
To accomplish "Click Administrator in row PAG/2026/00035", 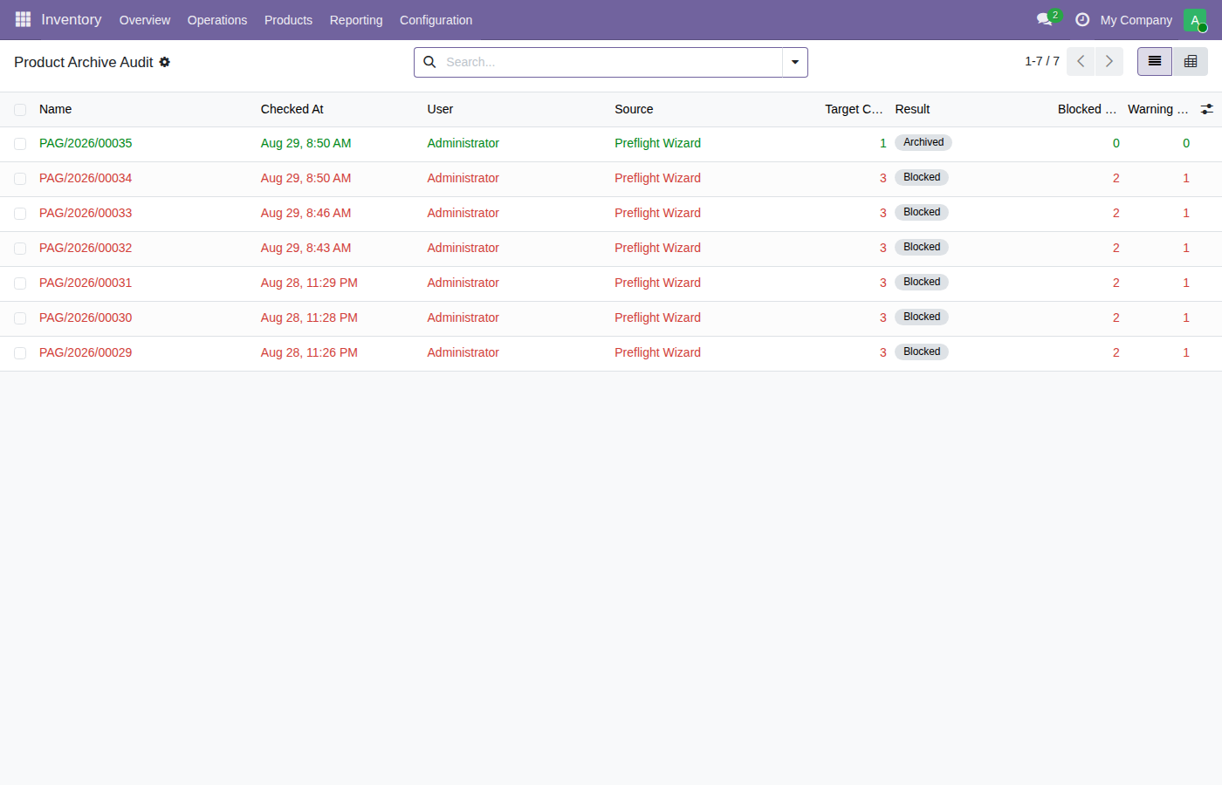I will [x=463, y=143].
